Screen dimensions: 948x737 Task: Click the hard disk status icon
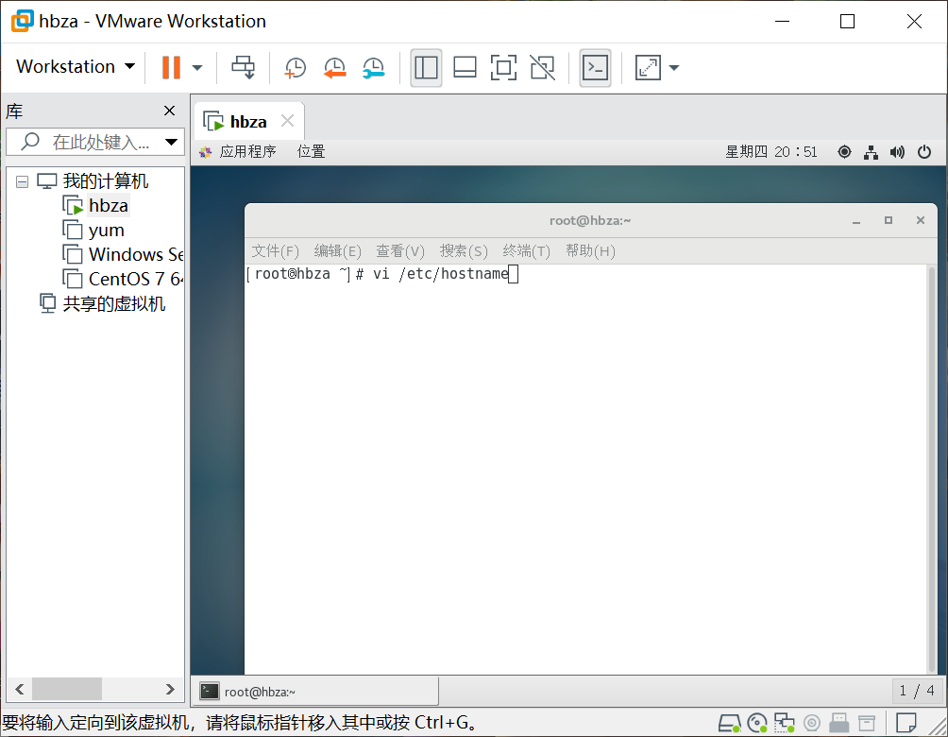tap(729, 724)
